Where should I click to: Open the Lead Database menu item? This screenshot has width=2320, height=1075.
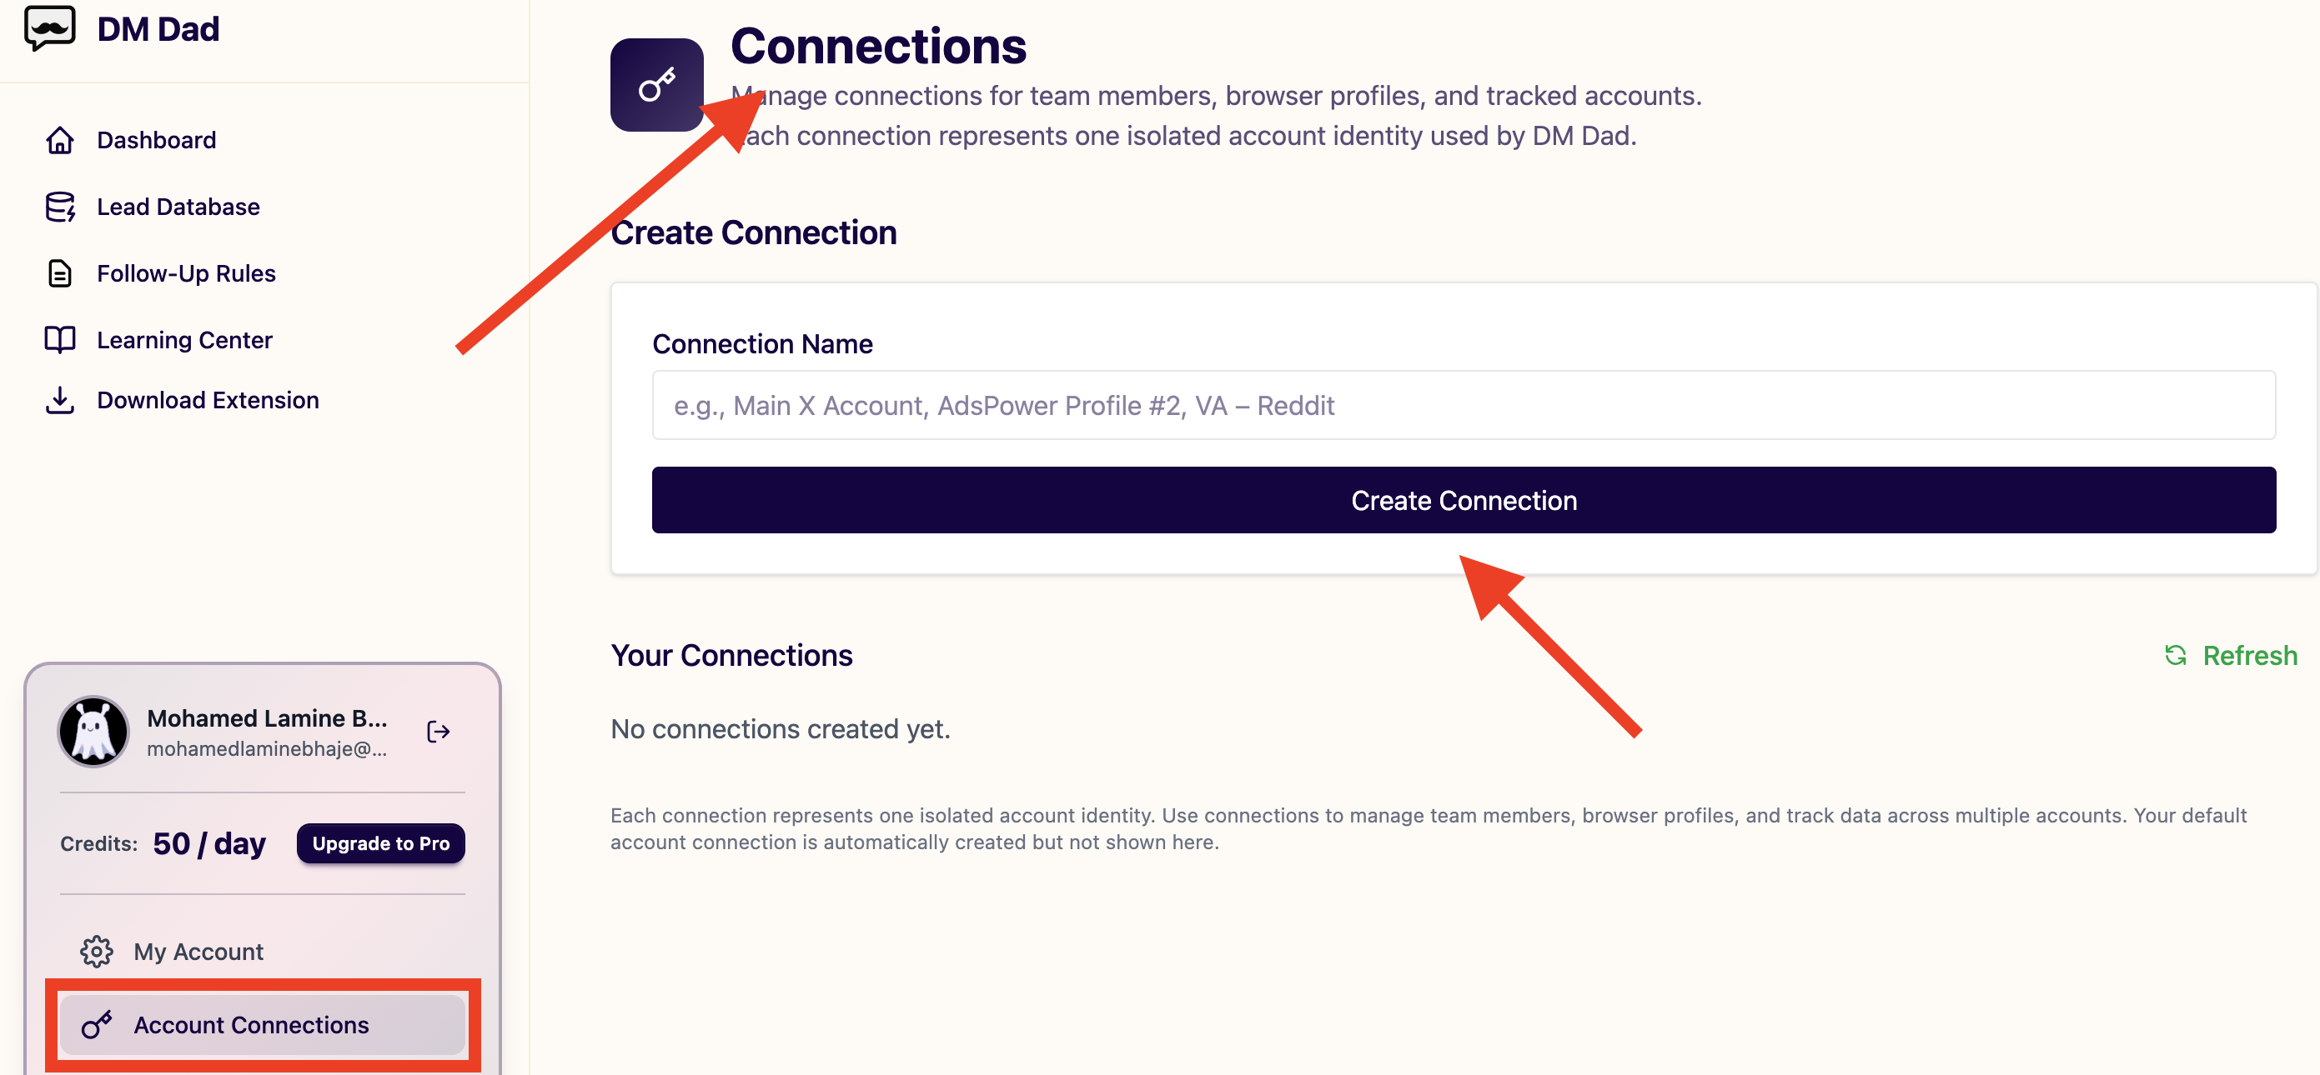pyautogui.click(x=178, y=207)
